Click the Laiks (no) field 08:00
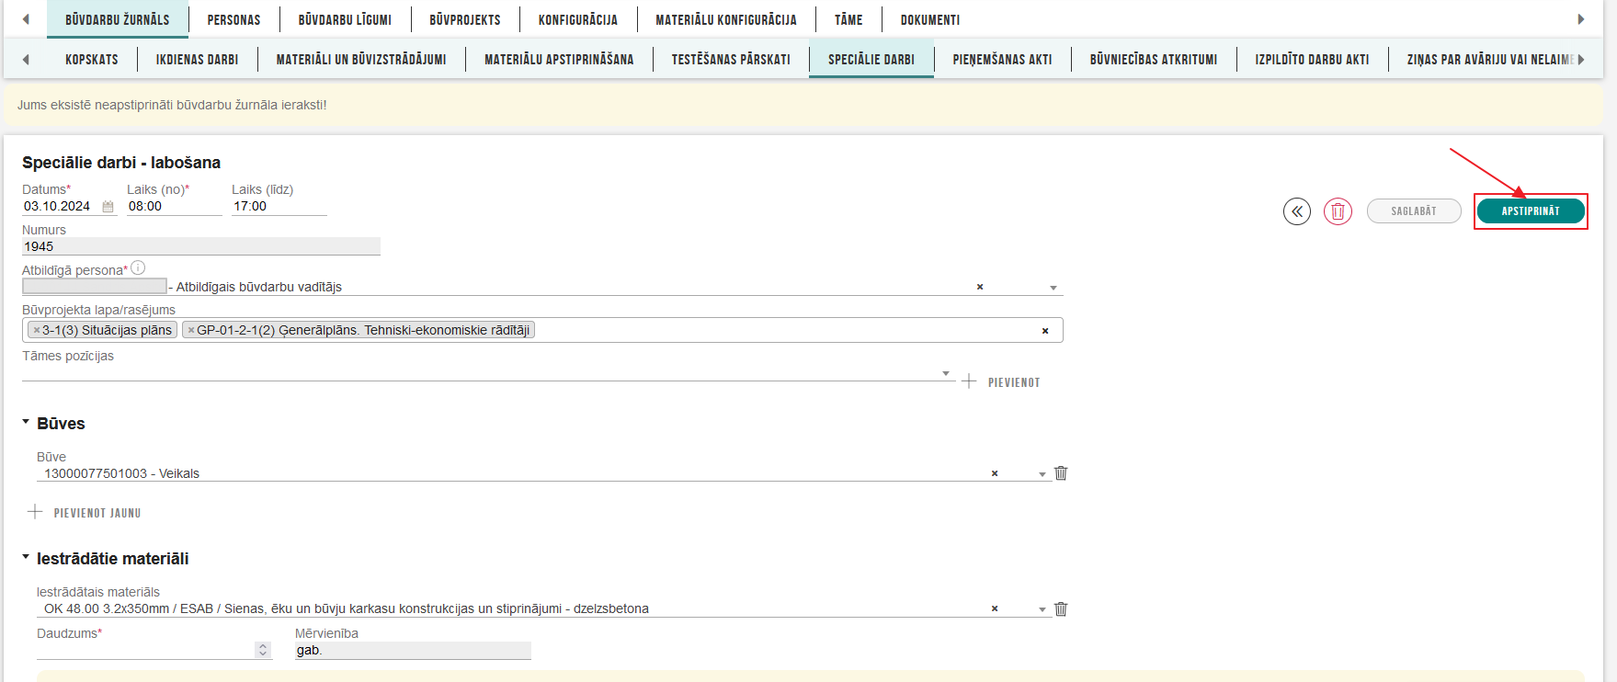 point(175,207)
